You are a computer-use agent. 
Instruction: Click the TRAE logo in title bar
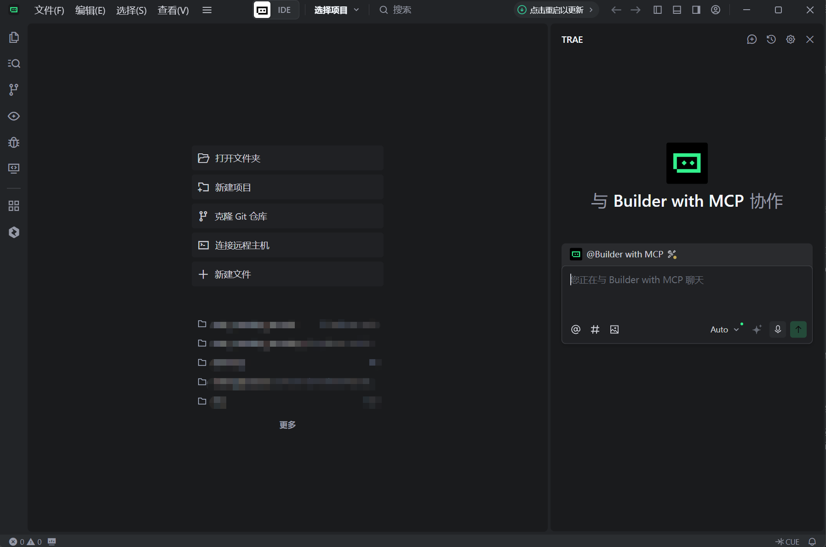(14, 10)
